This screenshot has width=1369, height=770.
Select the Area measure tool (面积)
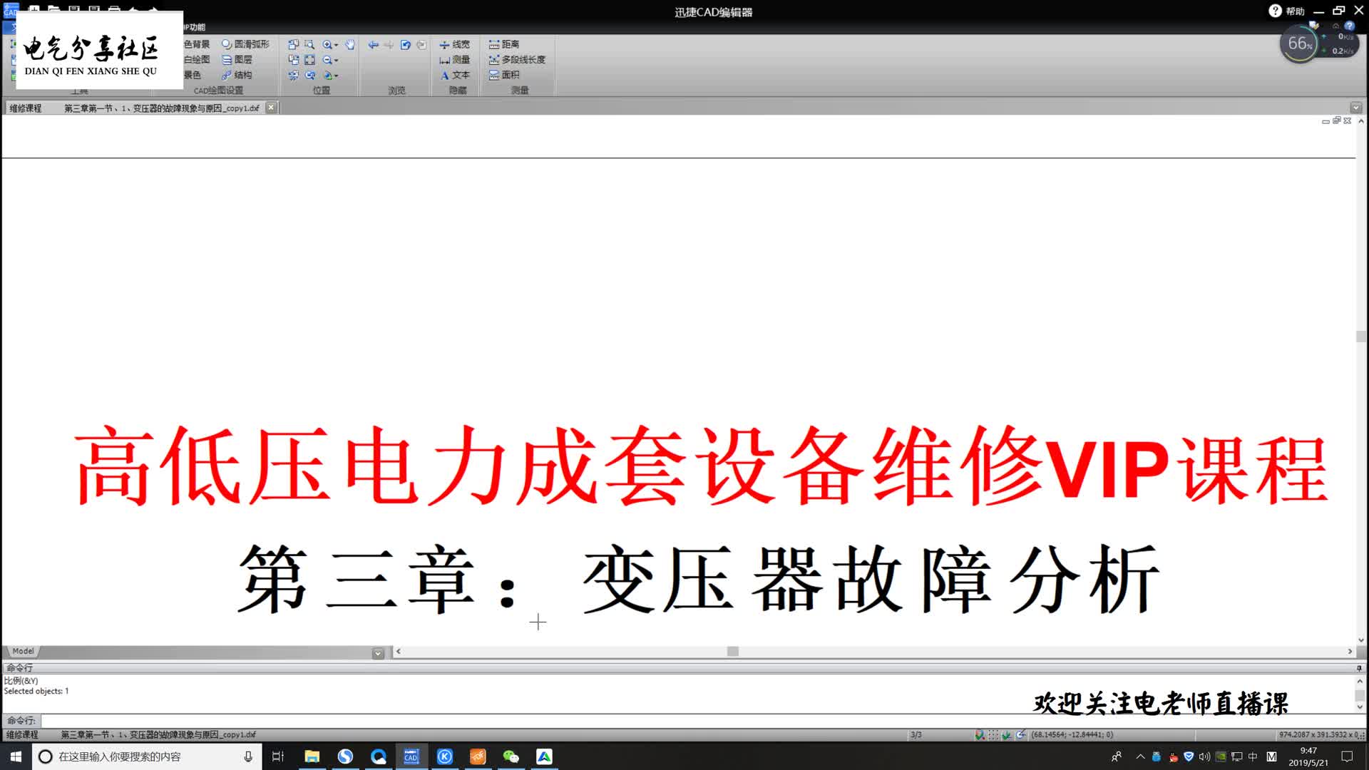(x=503, y=75)
